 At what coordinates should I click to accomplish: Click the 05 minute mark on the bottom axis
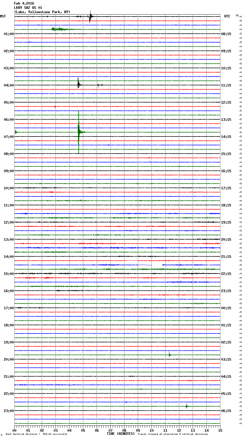83,431
